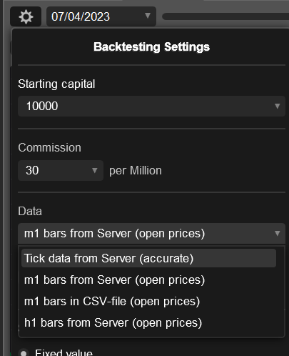Click the Starting capital field showing 10000
The height and width of the screenshot is (356, 289).
coord(151,106)
